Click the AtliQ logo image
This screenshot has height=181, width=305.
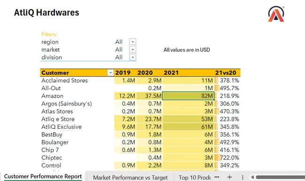click(x=276, y=14)
